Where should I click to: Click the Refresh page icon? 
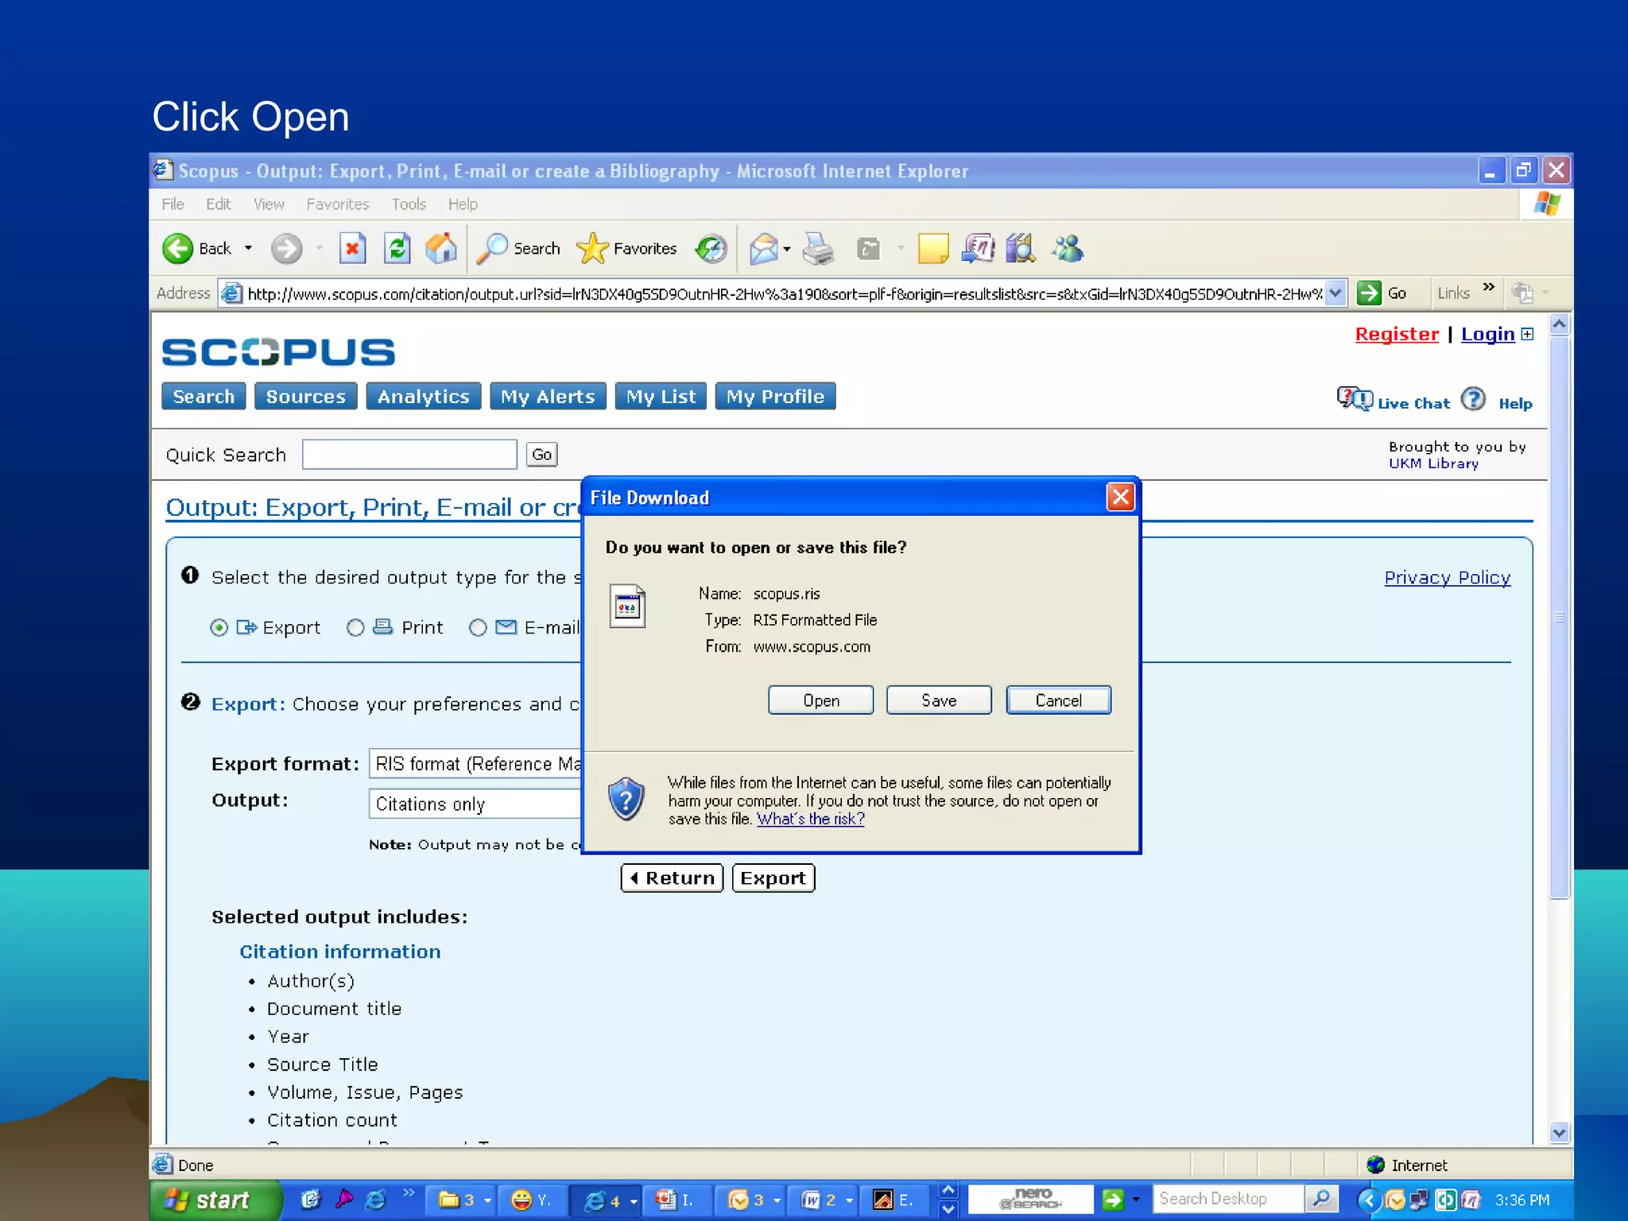397,249
